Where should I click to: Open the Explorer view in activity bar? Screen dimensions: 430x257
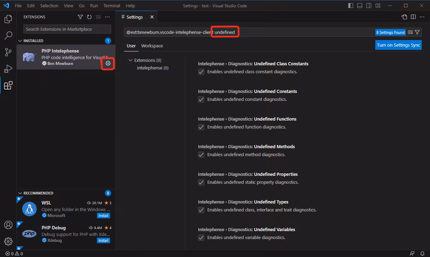coord(8,19)
